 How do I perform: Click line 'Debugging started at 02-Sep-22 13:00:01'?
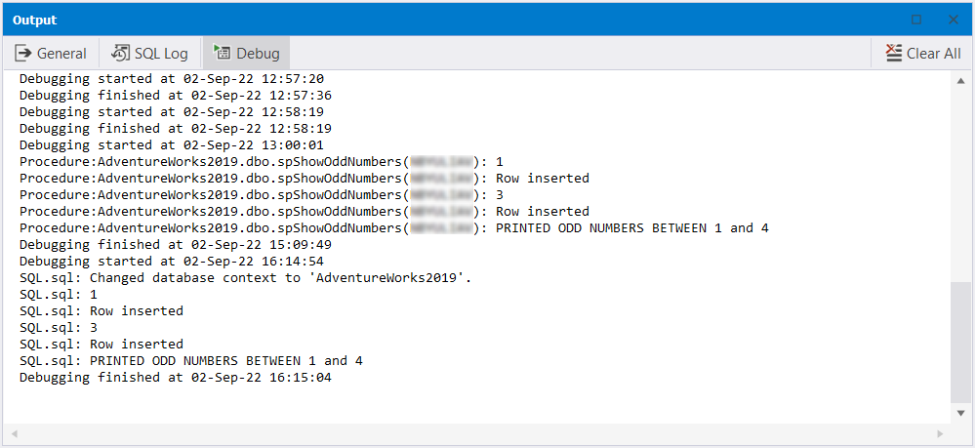pyautogui.click(x=171, y=145)
